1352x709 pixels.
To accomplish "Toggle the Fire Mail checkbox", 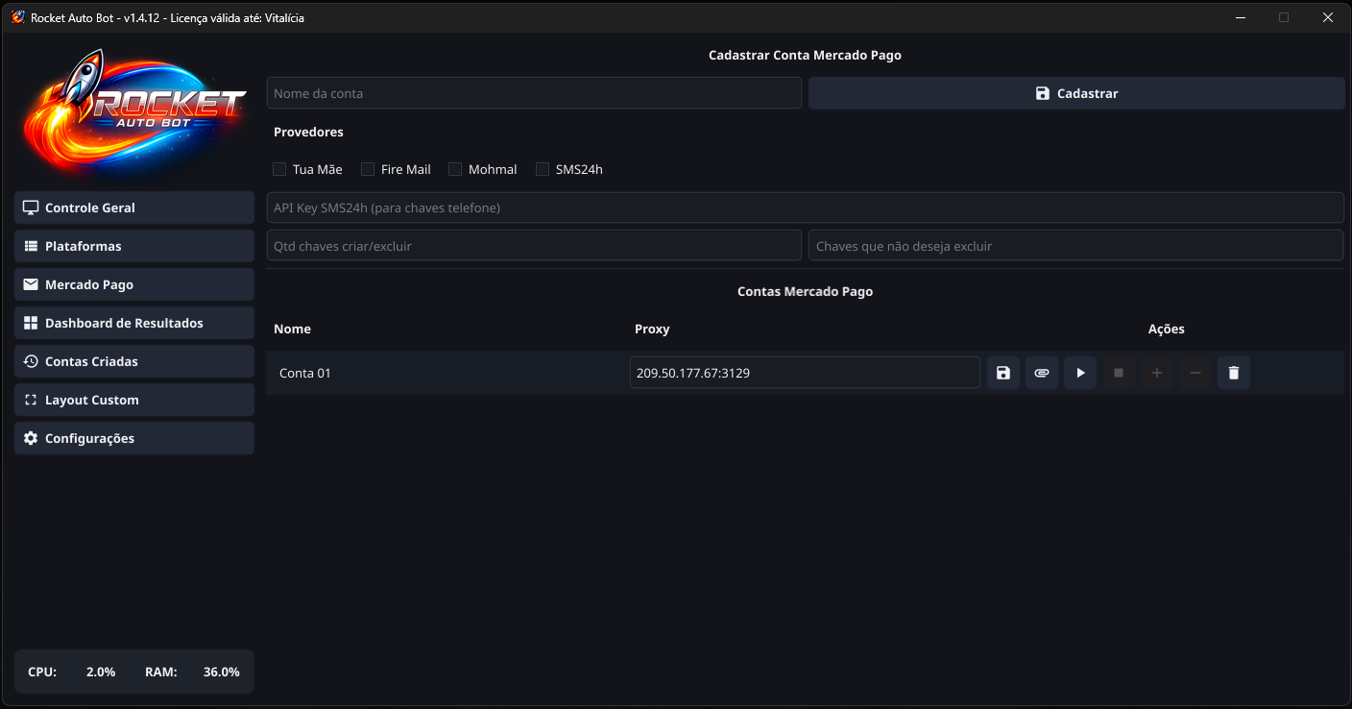I will (368, 169).
